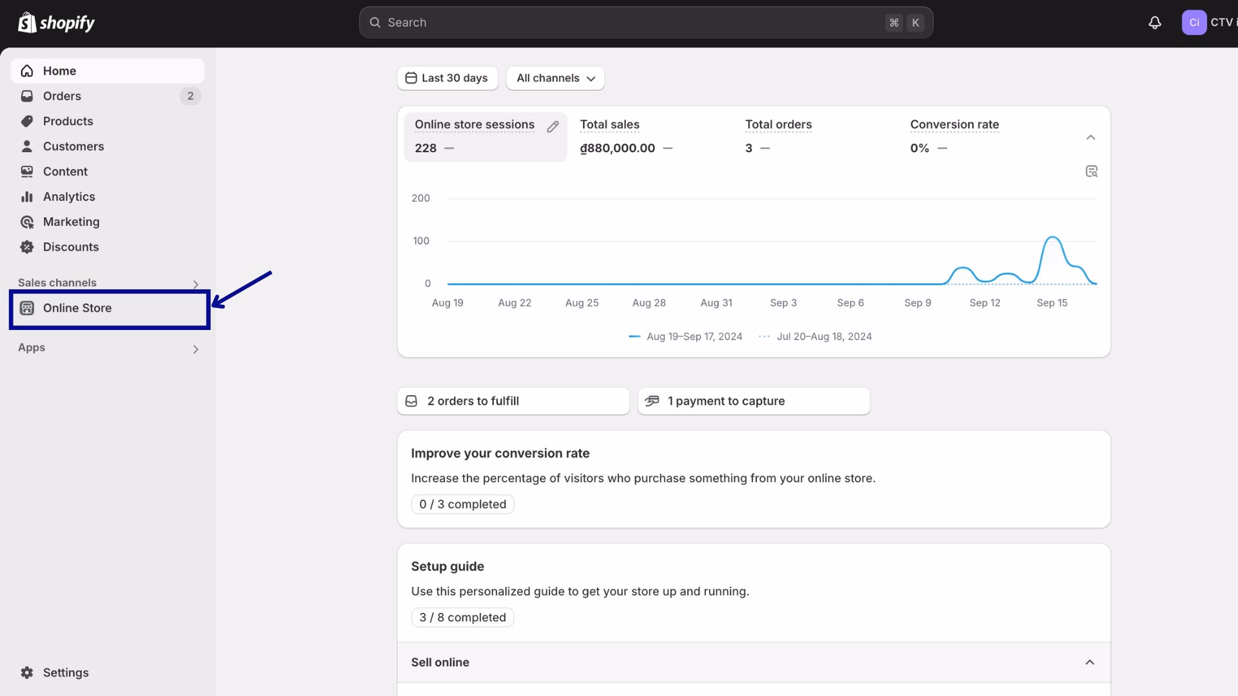Focus the Search field
The height and width of the screenshot is (696, 1238).
pos(646,23)
